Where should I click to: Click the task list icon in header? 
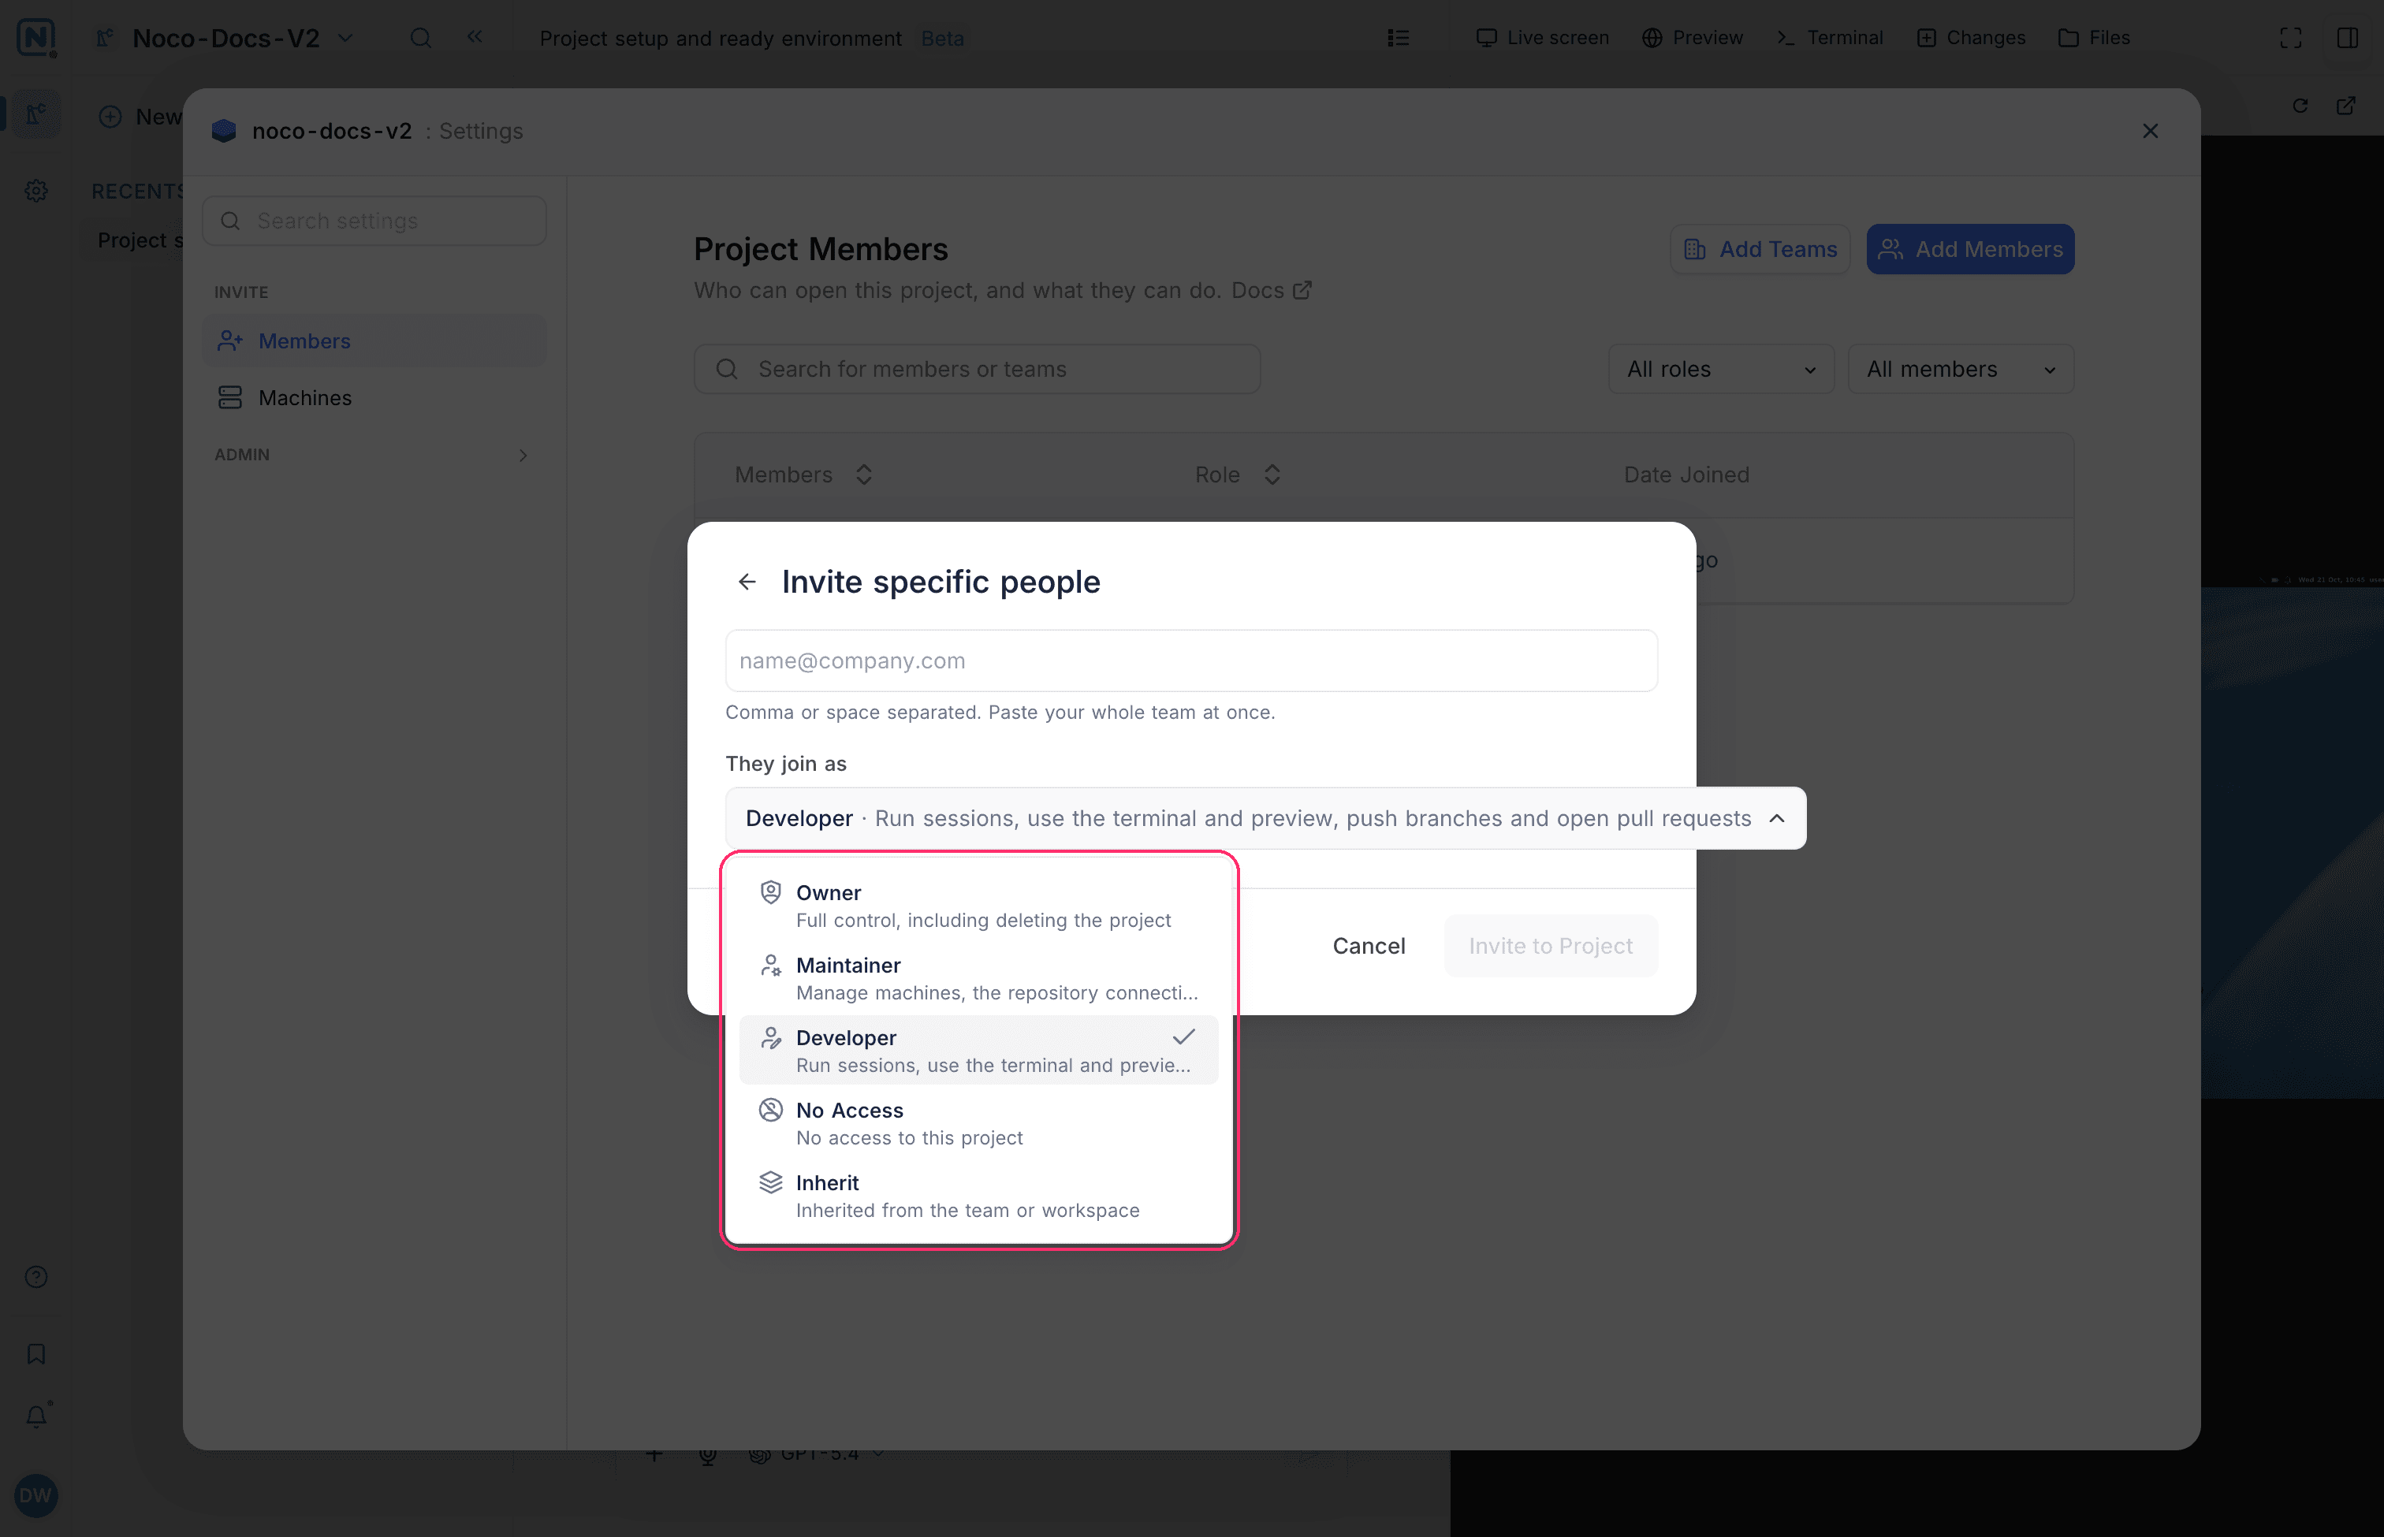1399,38
